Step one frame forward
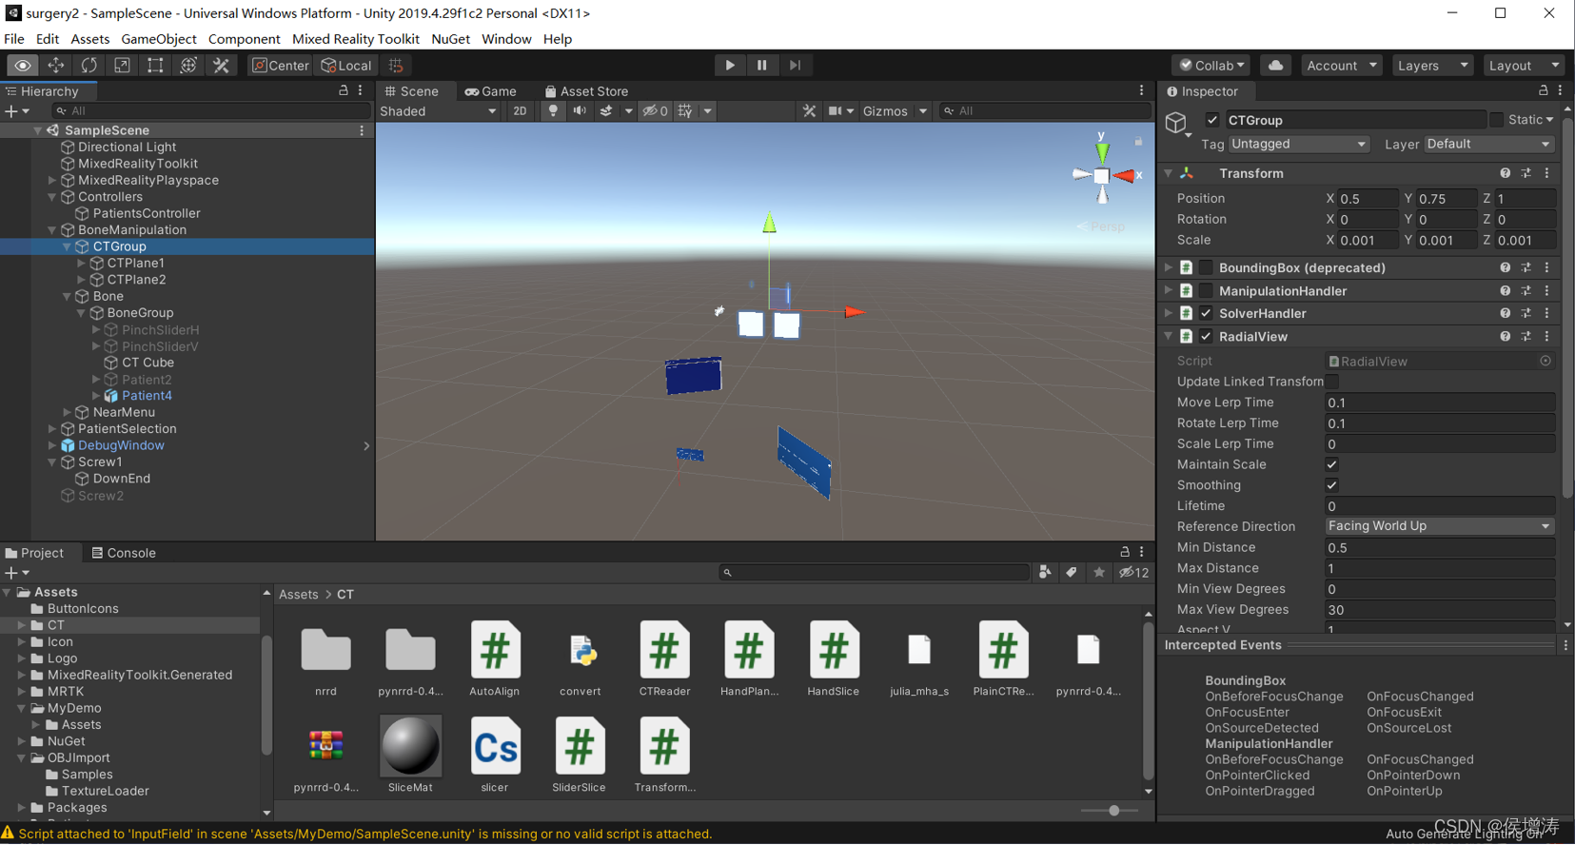1575x845 pixels. click(796, 66)
